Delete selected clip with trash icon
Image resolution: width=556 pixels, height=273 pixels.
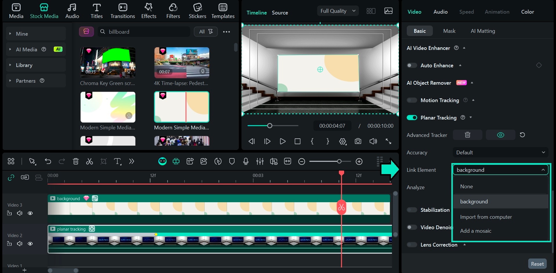(76, 161)
